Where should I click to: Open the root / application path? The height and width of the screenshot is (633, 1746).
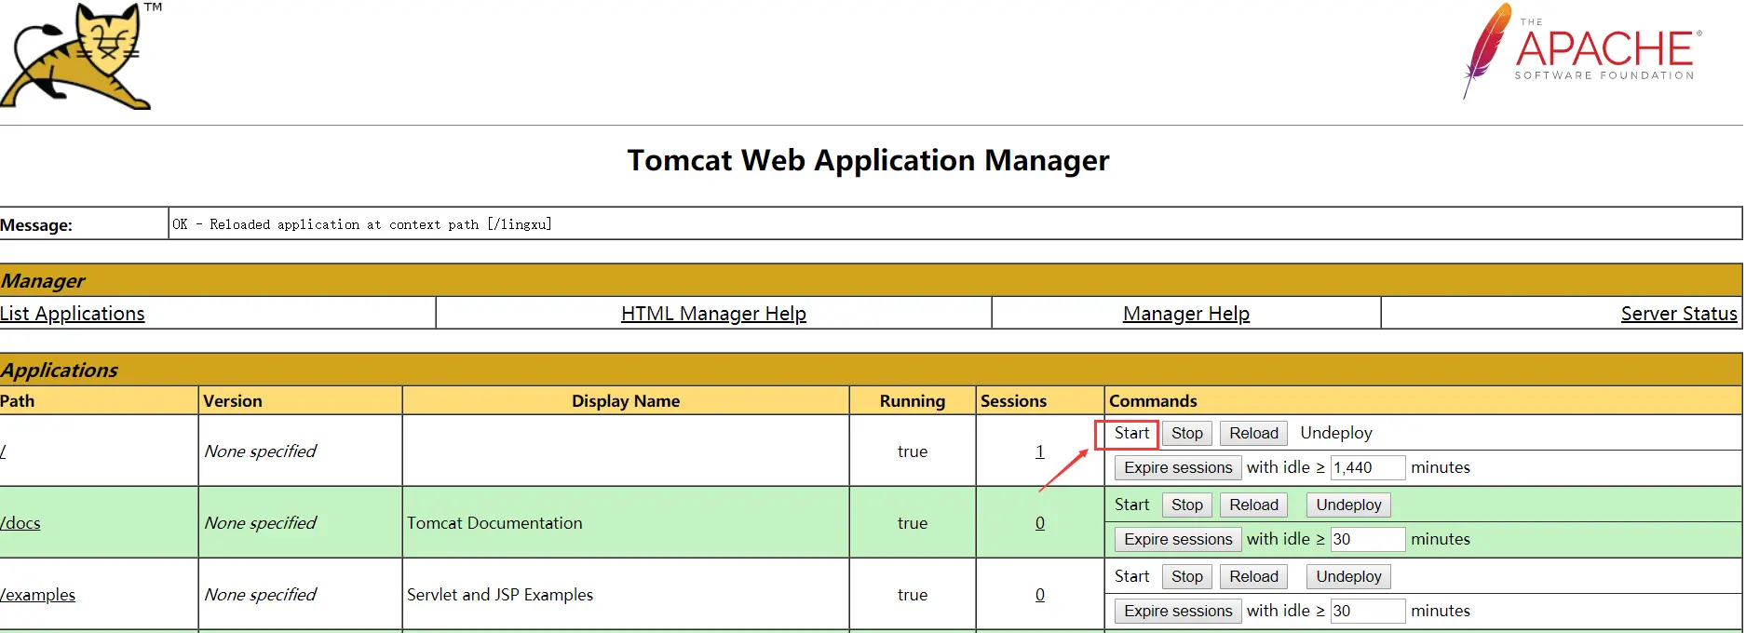[x=3, y=451]
